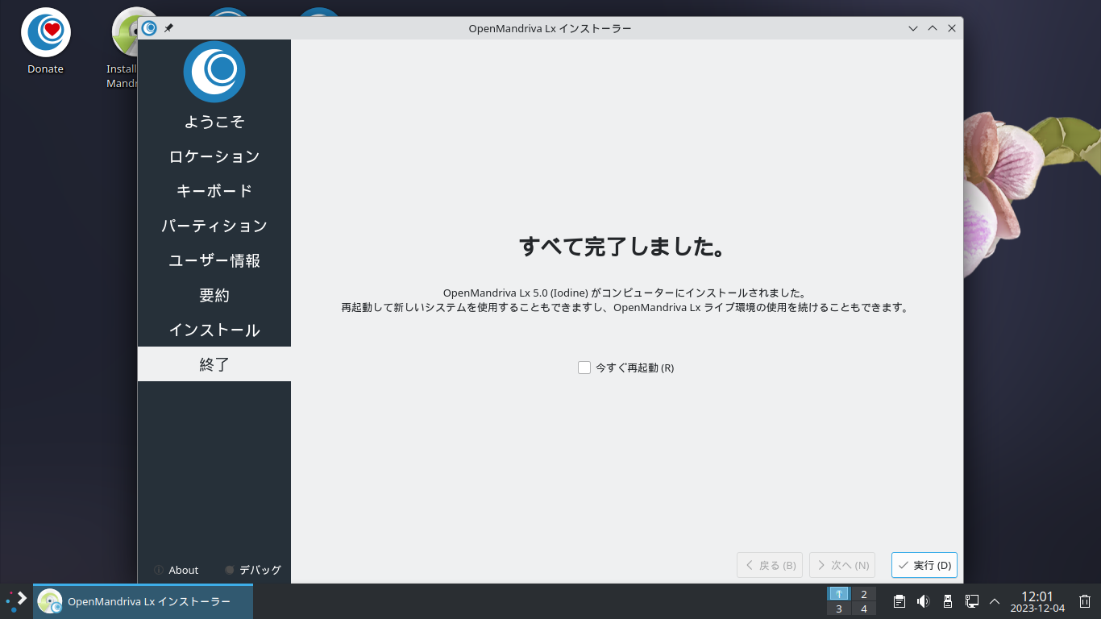Screen dimensions: 1101x619
Task: Click the installer window title bar app icon
Action: 149,28
